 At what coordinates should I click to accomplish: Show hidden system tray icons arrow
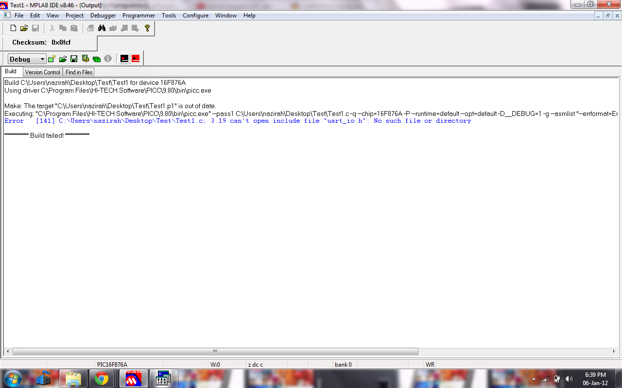534,379
